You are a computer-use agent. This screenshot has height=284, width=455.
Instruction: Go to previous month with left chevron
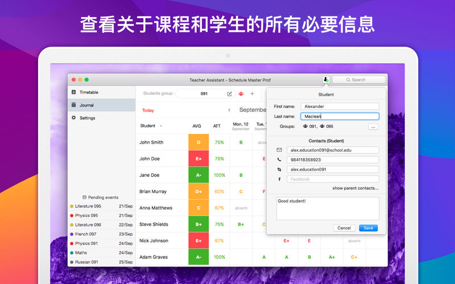click(x=229, y=110)
